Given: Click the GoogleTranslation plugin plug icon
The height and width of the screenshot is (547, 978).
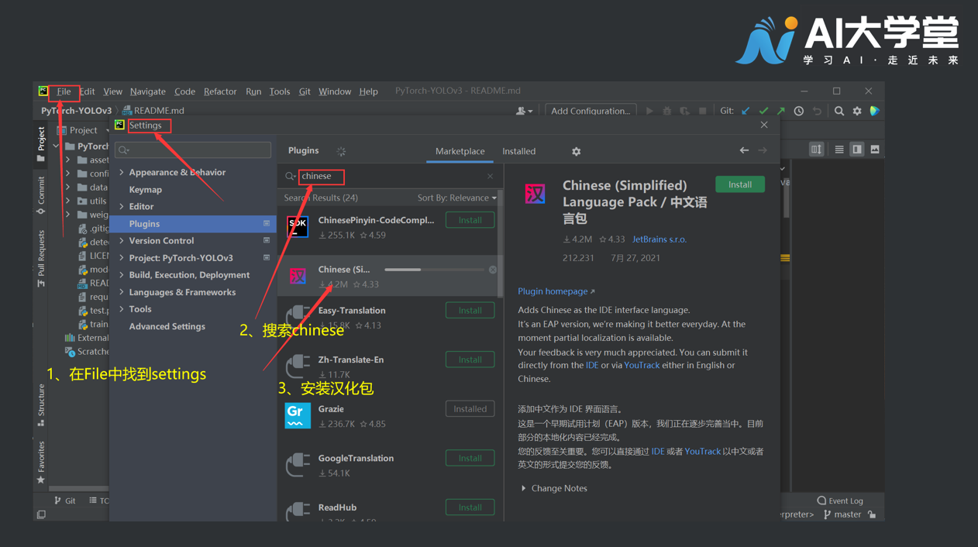Looking at the screenshot, I should pyautogui.click(x=298, y=465).
